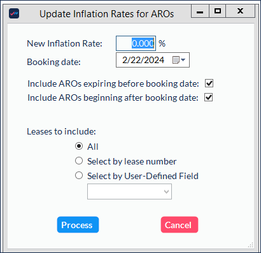Select the year 2024 in Booking date
Viewport: 261px width, 253px height.
(x=154, y=60)
